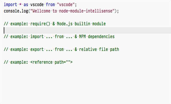The height and width of the screenshot is (104, 171).
Task: Click "require()" in the first example comment
Action: (40, 24)
